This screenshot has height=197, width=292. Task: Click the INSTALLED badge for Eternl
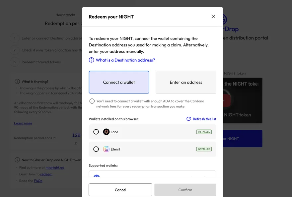pyautogui.click(x=204, y=149)
